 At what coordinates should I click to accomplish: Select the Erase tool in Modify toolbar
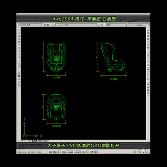coord(148,30)
